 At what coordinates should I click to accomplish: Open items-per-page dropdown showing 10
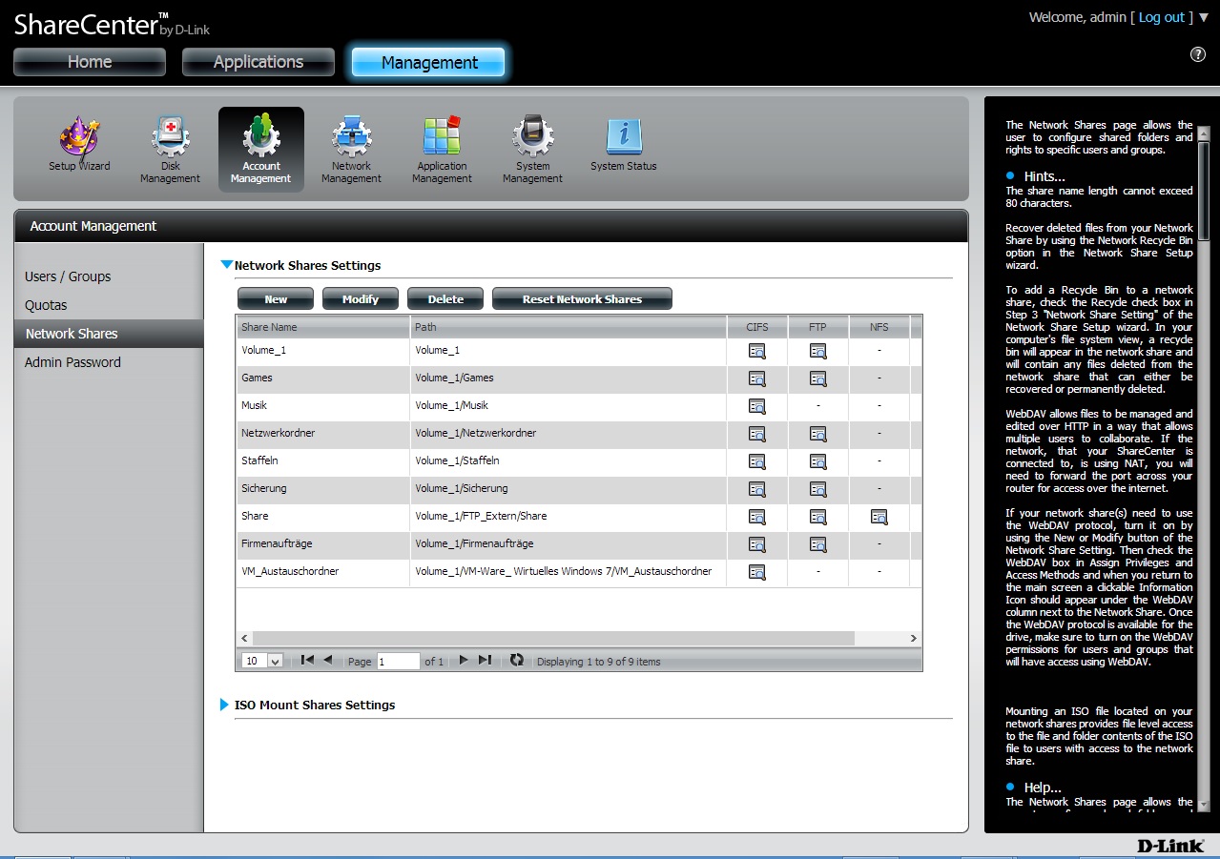coord(262,661)
